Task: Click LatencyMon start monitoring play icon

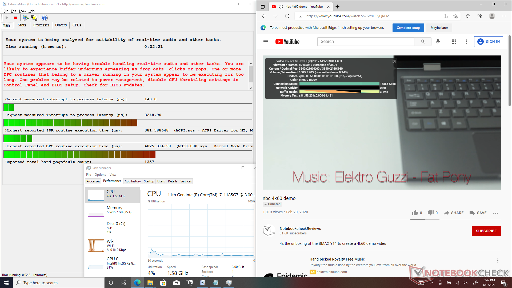Action: click(7, 18)
